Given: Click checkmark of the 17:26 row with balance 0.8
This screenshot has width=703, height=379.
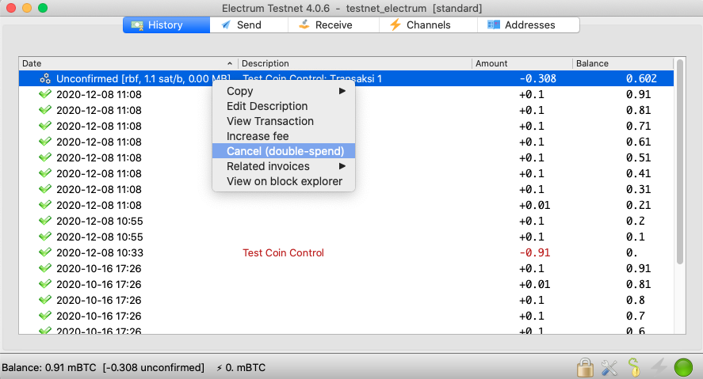Looking at the screenshot, I should pos(45,300).
